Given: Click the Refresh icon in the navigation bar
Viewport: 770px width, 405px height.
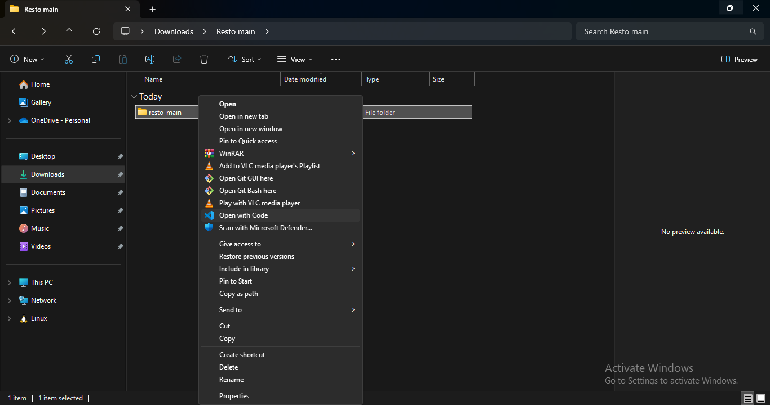Looking at the screenshot, I should pyautogui.click(x=96, y=31).
